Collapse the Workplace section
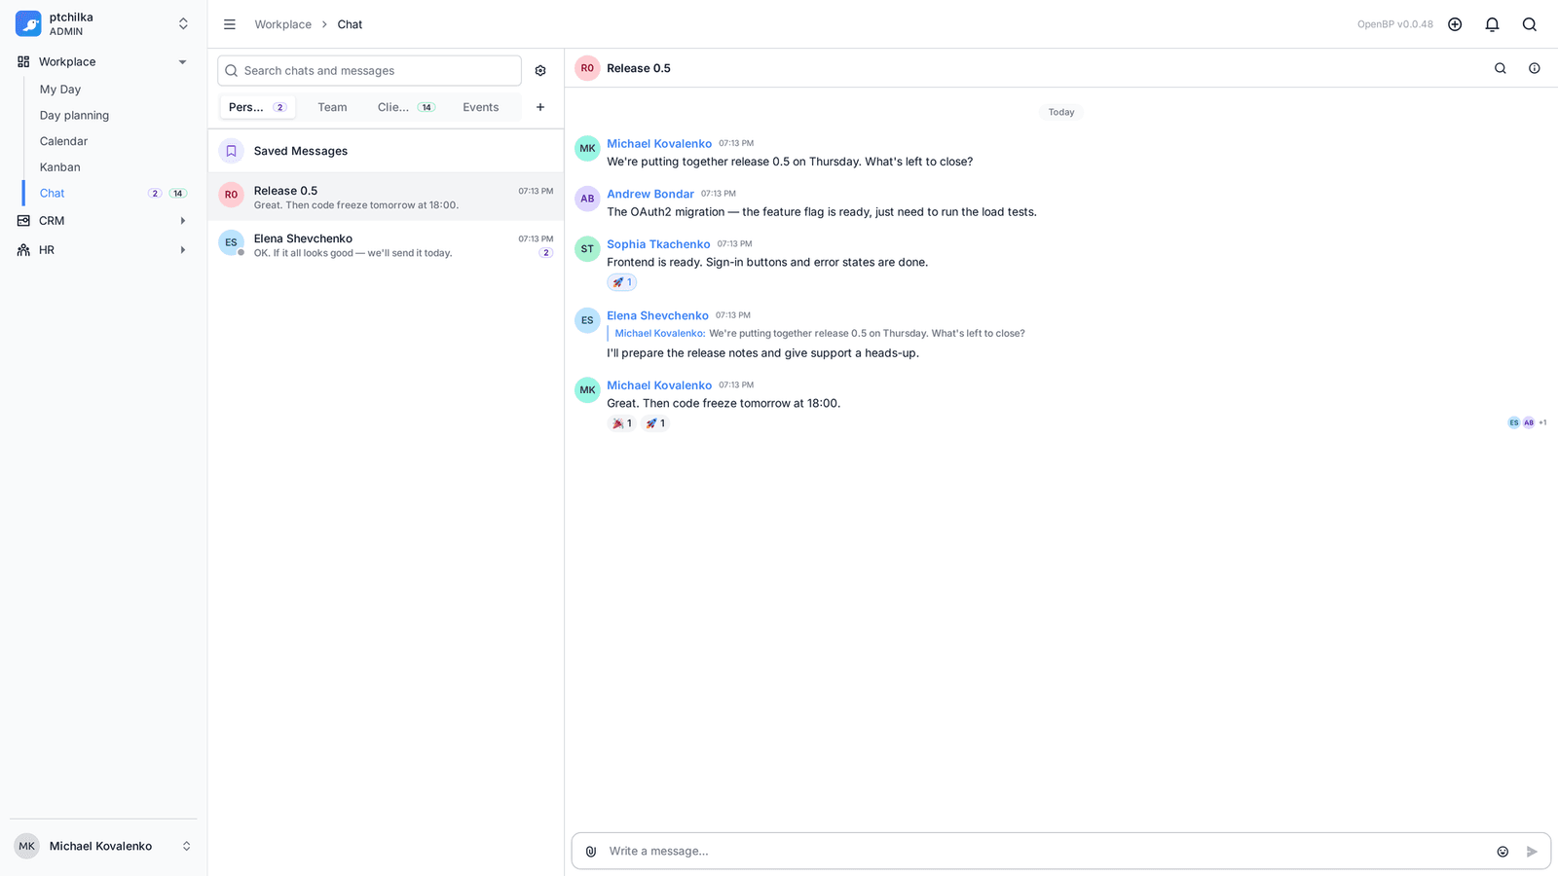Image resolution: width=1558 pixels, height=876 pixels. (x=182, y=62)
